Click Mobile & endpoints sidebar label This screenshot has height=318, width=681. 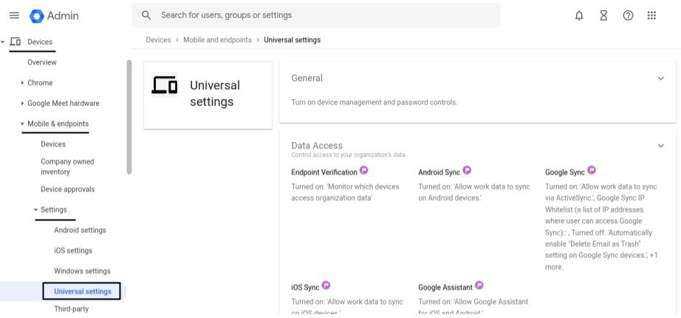(58, 124)
